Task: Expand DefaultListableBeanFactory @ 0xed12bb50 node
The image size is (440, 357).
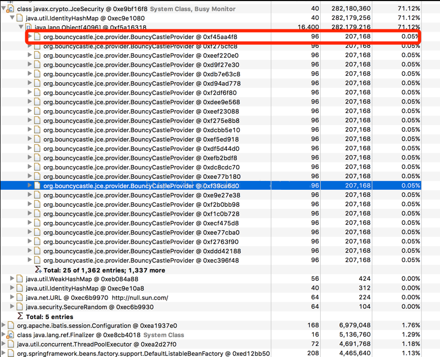Action: [x=3, y=353]
